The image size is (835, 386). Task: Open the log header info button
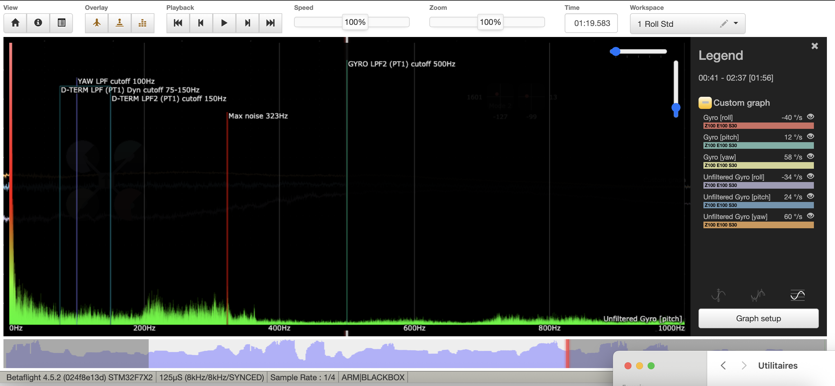[x=38, y=23]
